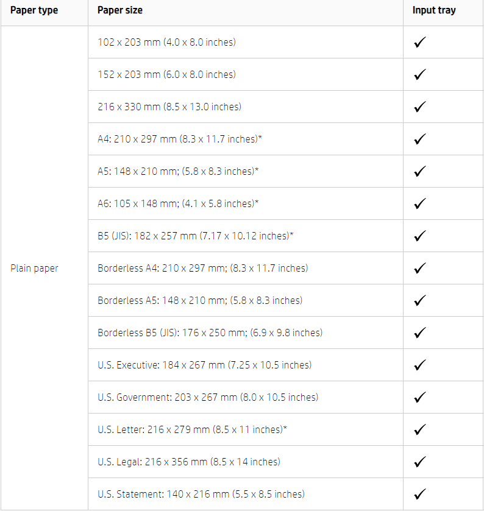
Task: Click the Paper type column header
Action: point(34,10)
